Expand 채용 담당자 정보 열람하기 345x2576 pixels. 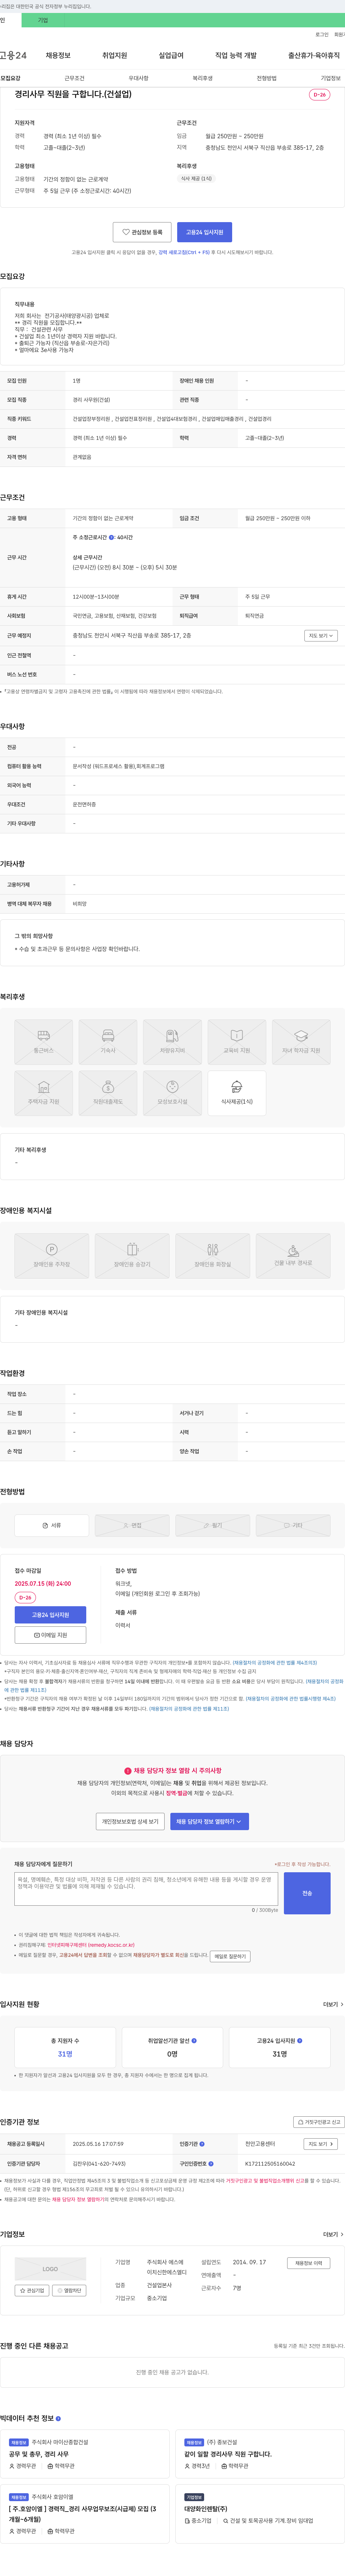pyautogui.click(x=210, y=1822)
